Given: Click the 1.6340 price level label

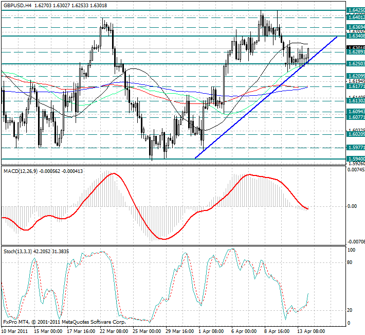Looking at the screenshot, I should 356,36.
